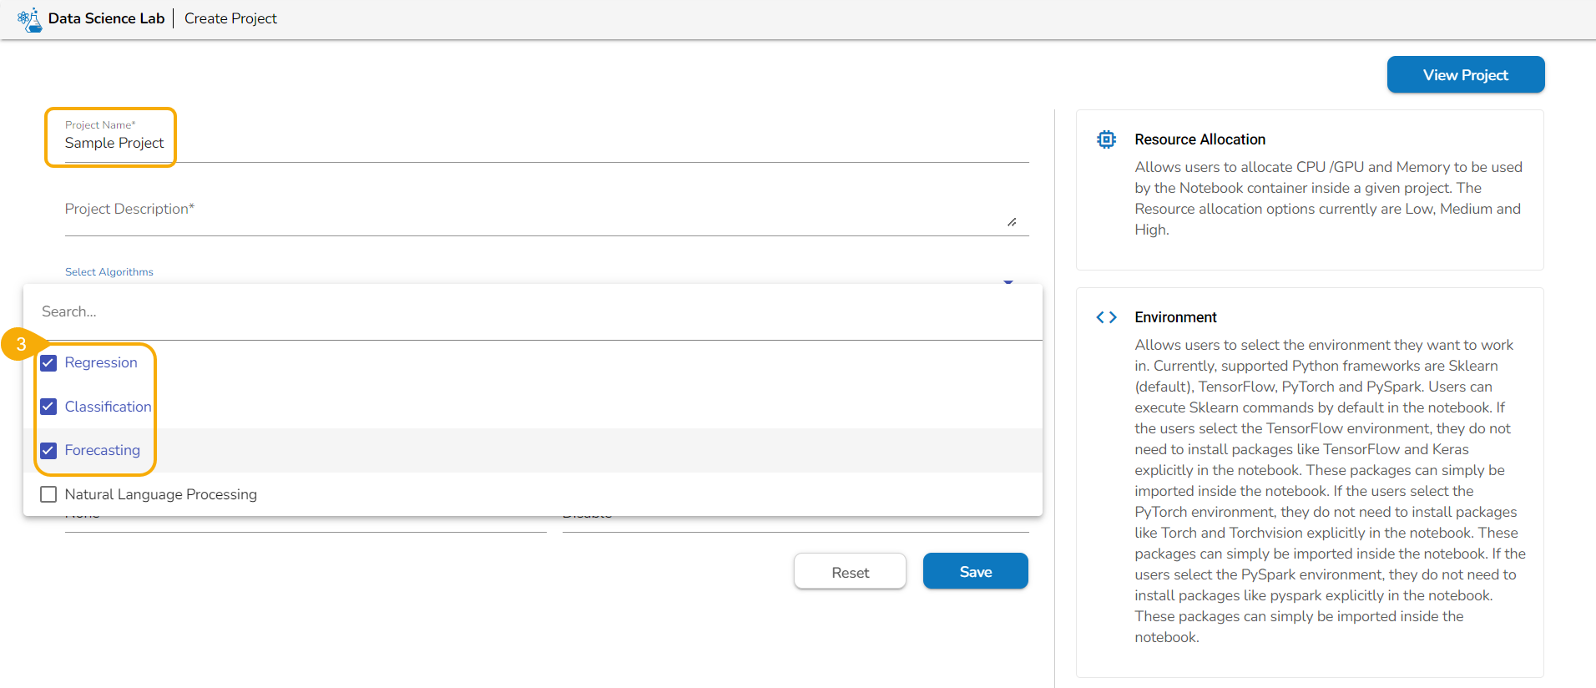This screenshot has height=688, width=1596.
Task: Uncheck the Regression checkbox
Action: [48, 363]
